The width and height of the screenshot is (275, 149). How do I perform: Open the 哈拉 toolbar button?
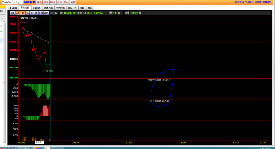(66, 2)
